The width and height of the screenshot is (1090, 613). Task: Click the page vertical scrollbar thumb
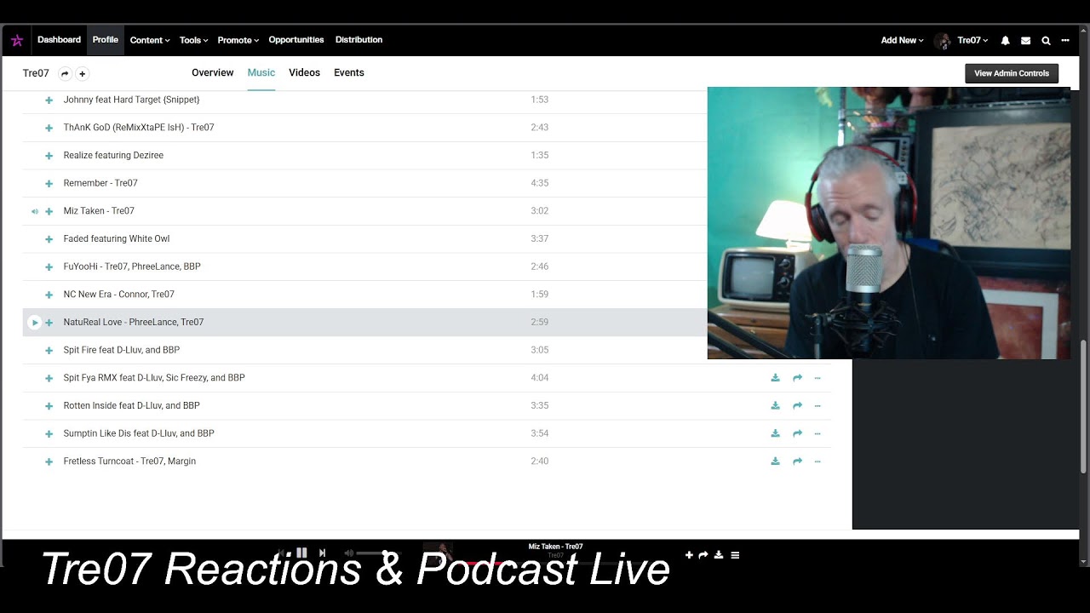pos(1083,407)
